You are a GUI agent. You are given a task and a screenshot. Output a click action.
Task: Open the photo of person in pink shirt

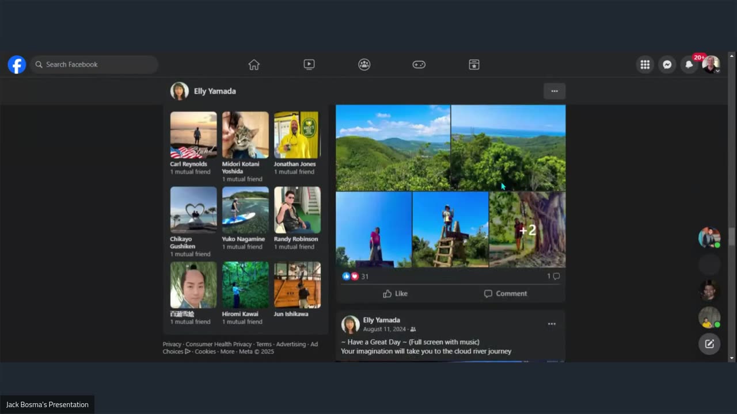coord(374,229)
